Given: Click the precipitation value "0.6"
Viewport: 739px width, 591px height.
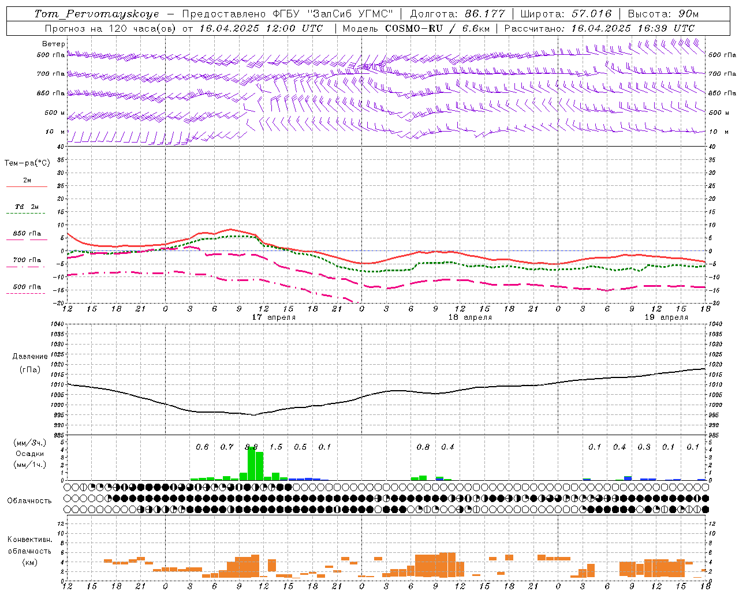Looking at the screenshot, I should point(202,447).
